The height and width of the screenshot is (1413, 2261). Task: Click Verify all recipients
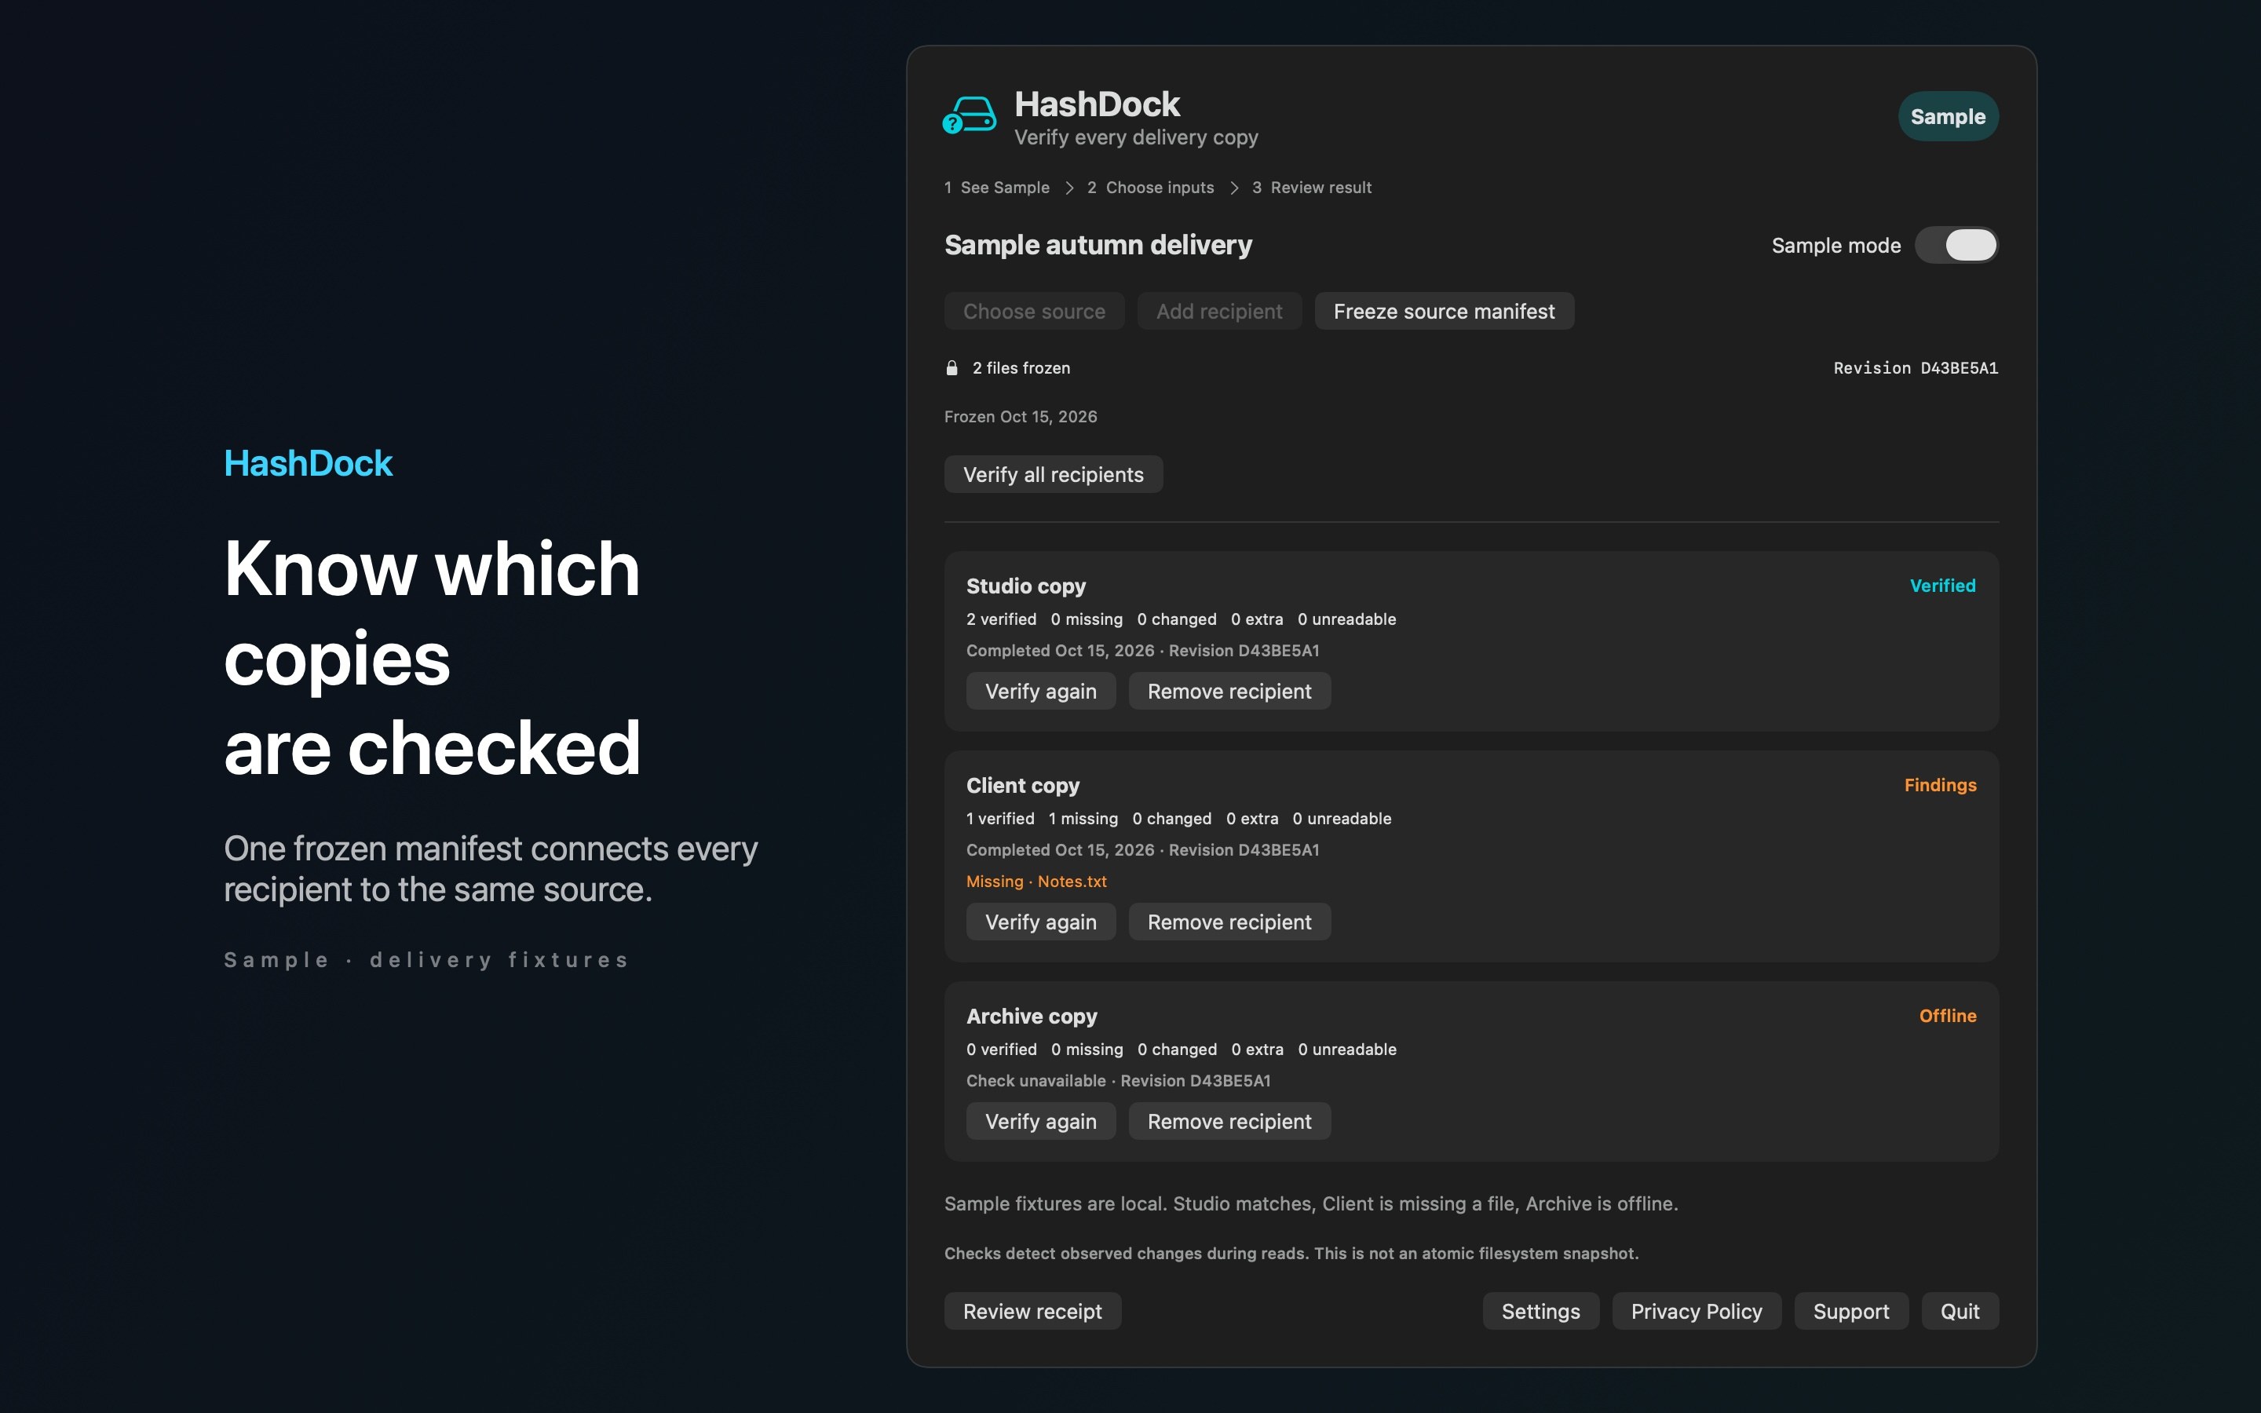1053,475
